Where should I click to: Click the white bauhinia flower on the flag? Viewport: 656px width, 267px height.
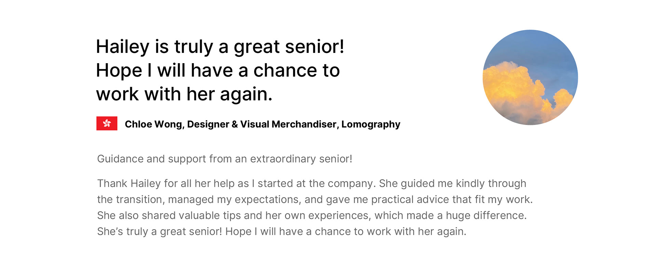tap(107, 123)
